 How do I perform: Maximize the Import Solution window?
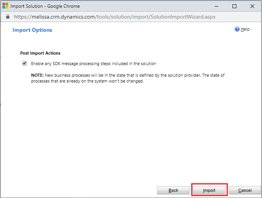point(234,6)
